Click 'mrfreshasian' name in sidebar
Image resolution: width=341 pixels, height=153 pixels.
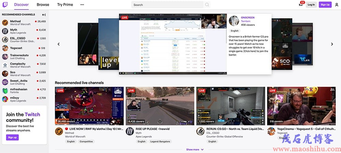click(19, 89)
